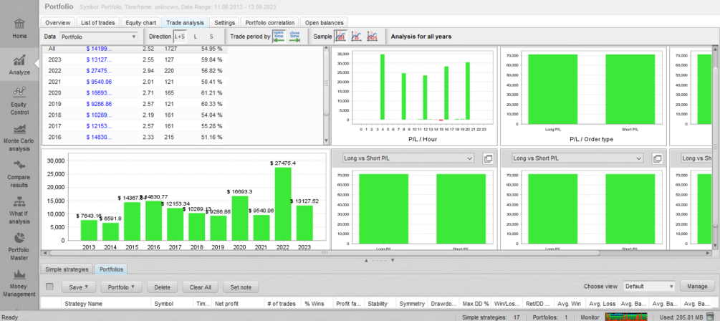
Task: Select the 2021 row value $ 9540.06
Action: 99,82
